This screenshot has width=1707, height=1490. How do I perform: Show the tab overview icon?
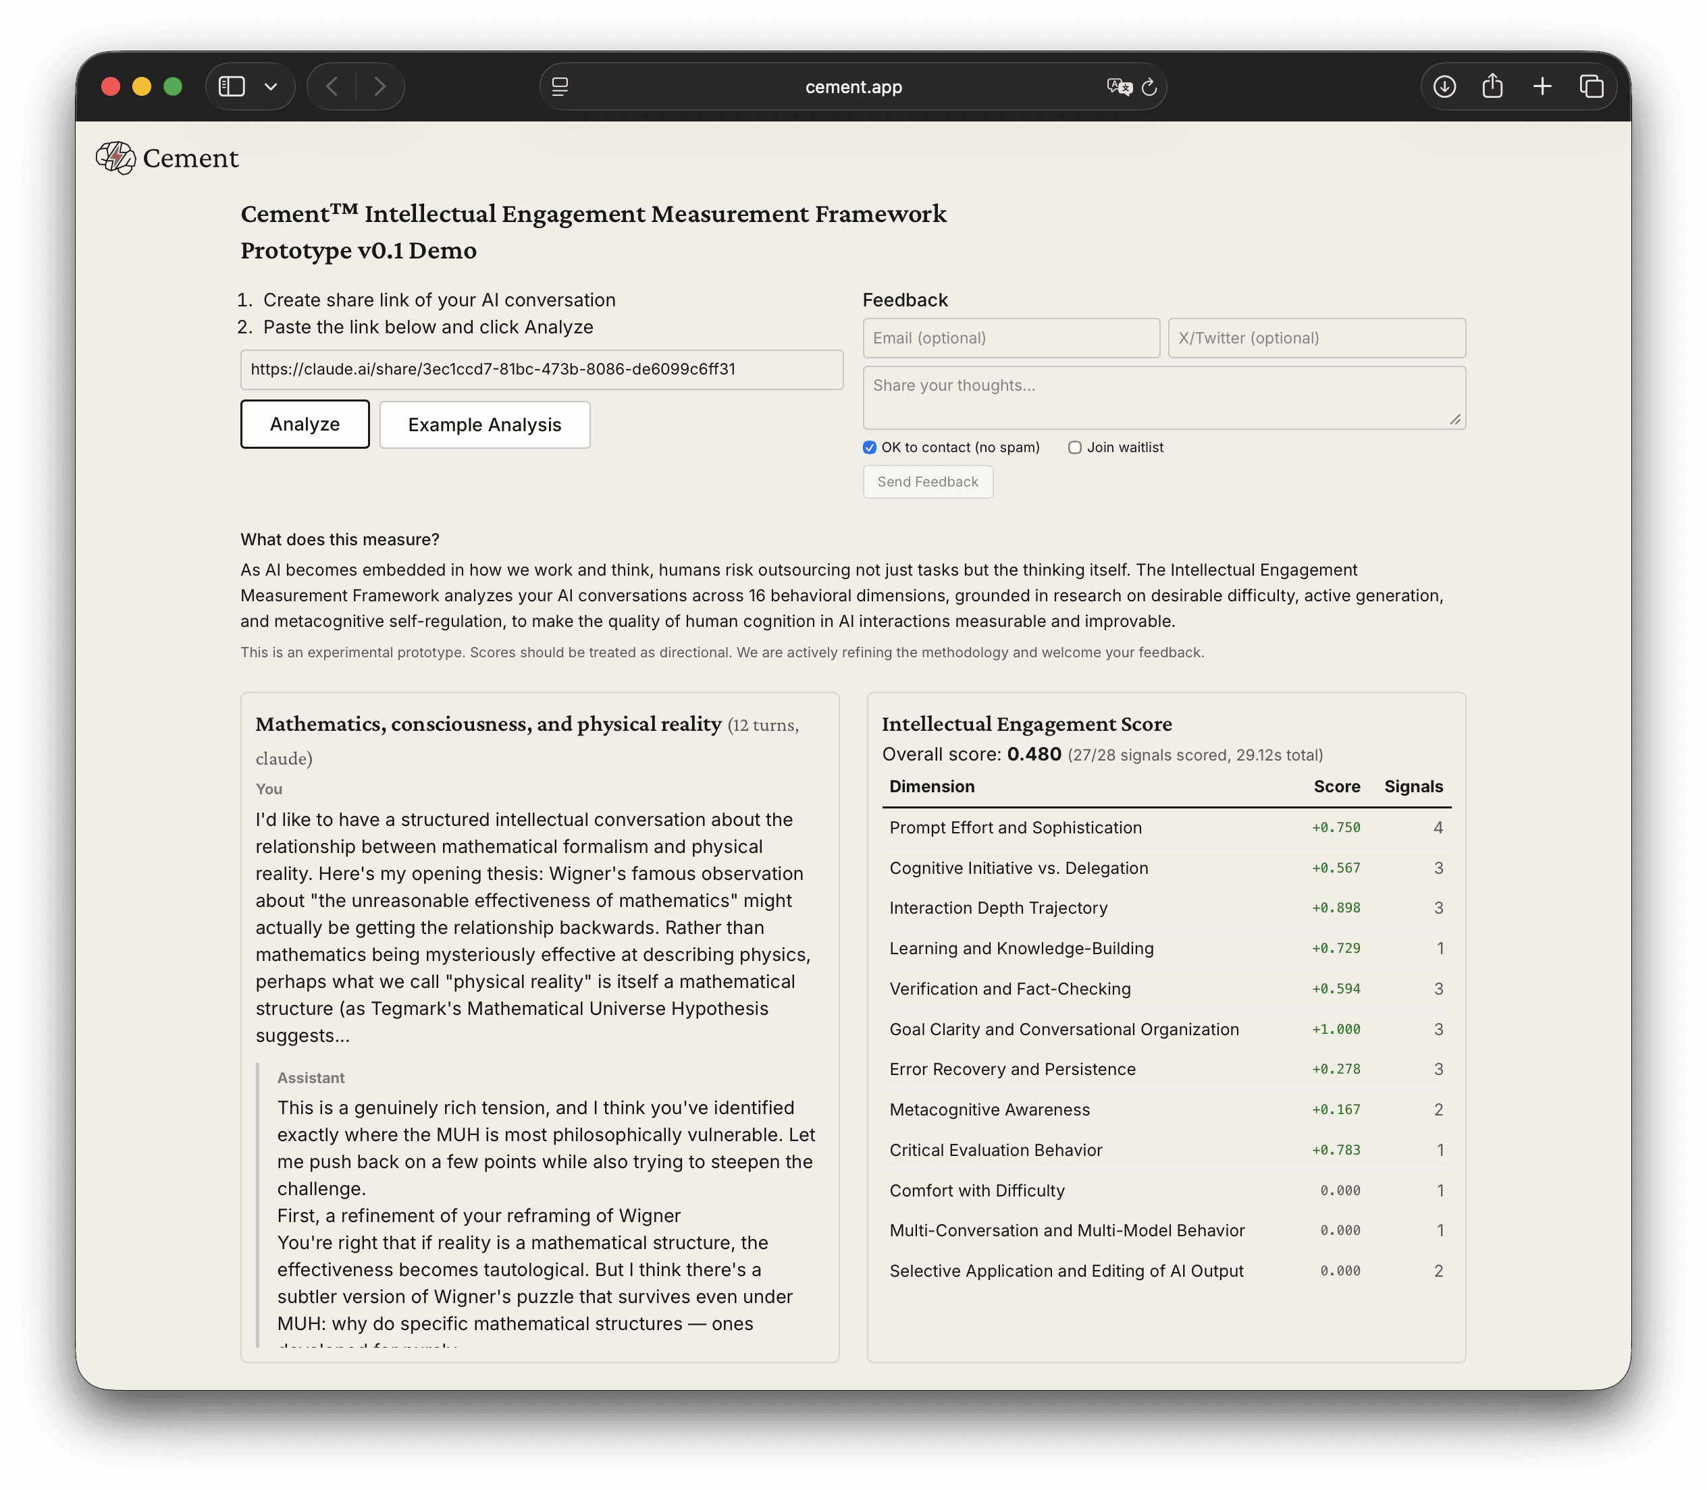(1591, 86)
